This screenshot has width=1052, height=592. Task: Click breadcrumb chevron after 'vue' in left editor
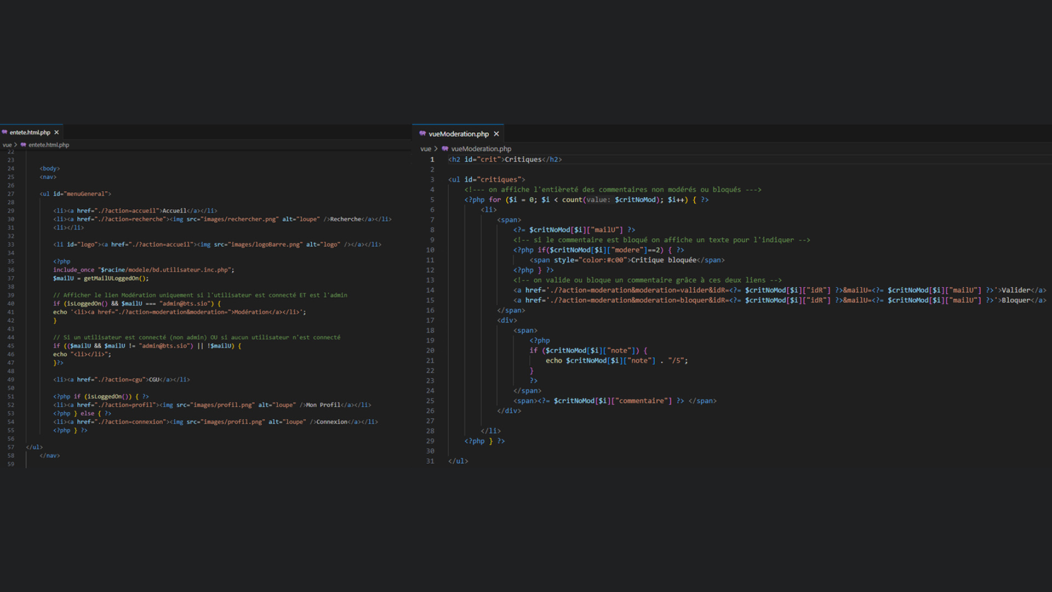click(x=16, y=145)
